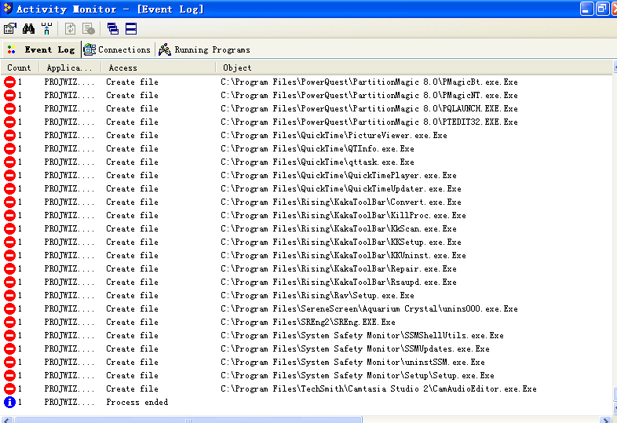
Task: Select the System Safety Monitor\Setup\Setup.exe.Exe path
Action: 357,376
